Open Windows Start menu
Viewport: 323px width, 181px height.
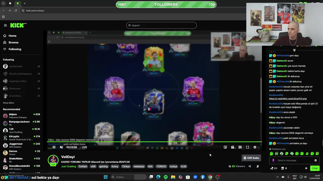pos(105,177)
